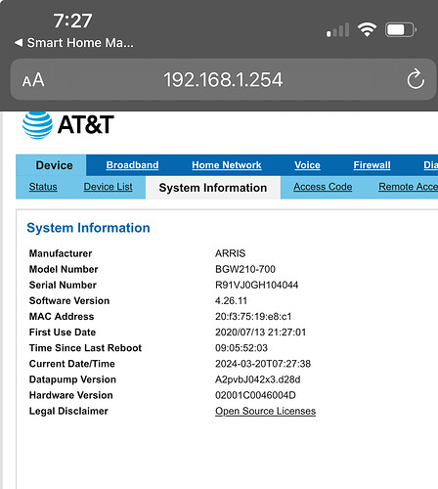Viewport: 438px width, 489px height.
Task: Select the Voice tab
Action: pos(307,165)
